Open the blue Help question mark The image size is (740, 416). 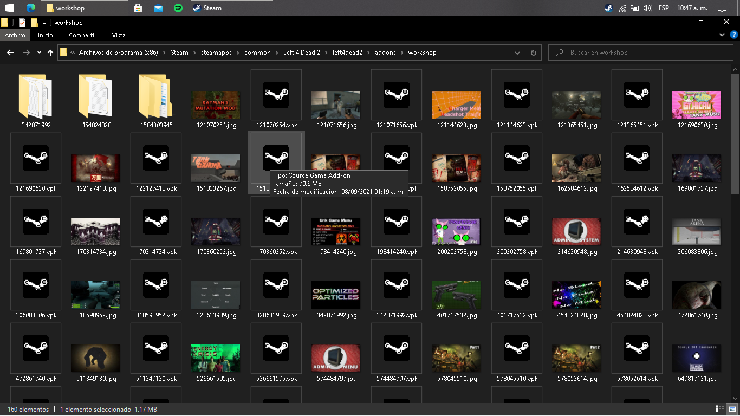point(734,35)
